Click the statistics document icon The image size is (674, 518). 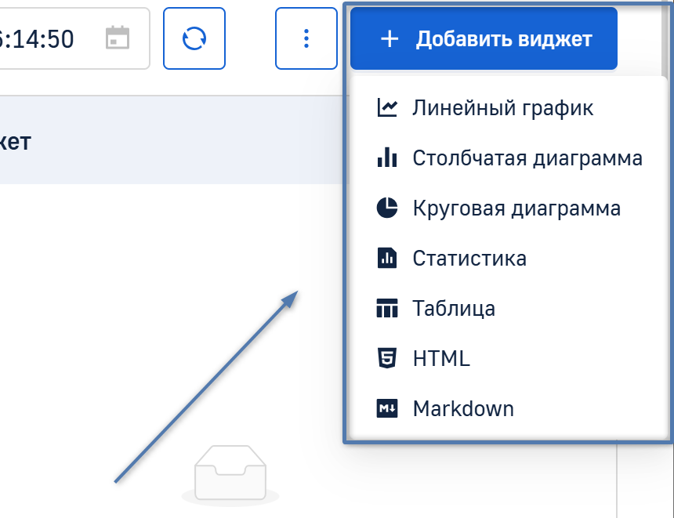[x=387, y=258]
